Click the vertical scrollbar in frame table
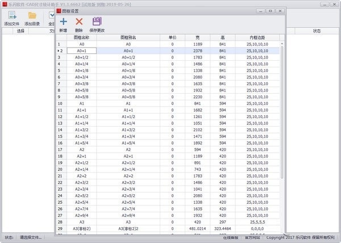The width and height of the screenshot is (341, 243). (x=281, y=114)
